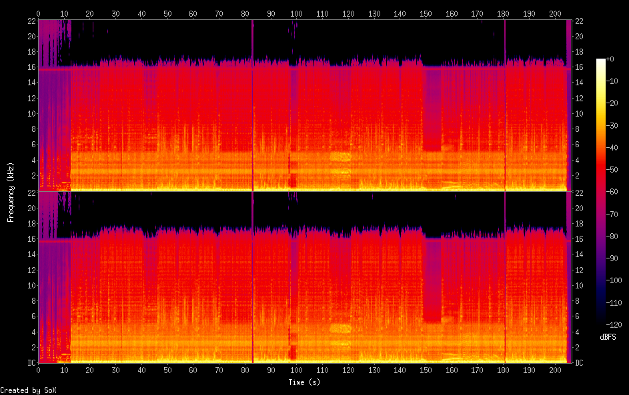Screen dimensions: 629x395
Task: Click 'DC' on the left frequency axis
Action: point(32,363)
